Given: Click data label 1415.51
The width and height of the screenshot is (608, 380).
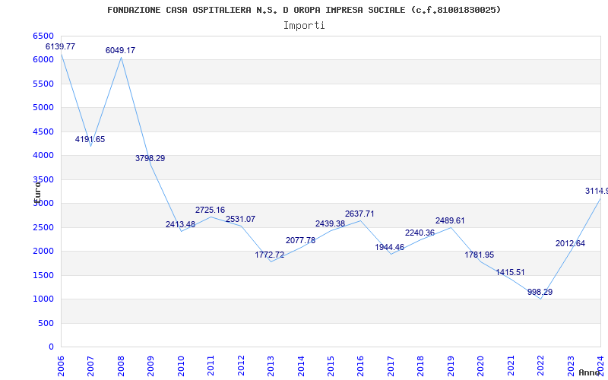Looking at the screenshot, I should pos(510,273).
